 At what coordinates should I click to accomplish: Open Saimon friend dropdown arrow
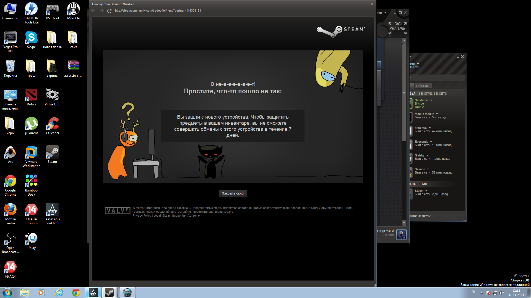tap(428, 169)
